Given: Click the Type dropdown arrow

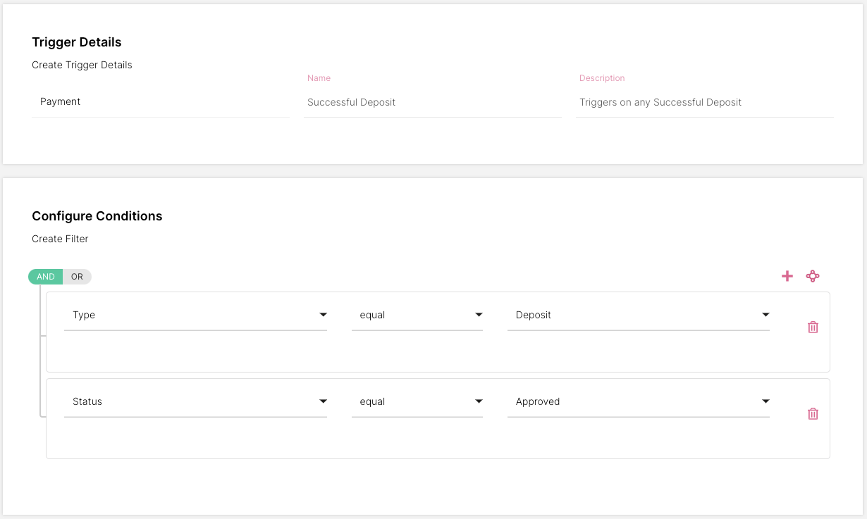Looking at the screenshot, I should coord(323,315).
